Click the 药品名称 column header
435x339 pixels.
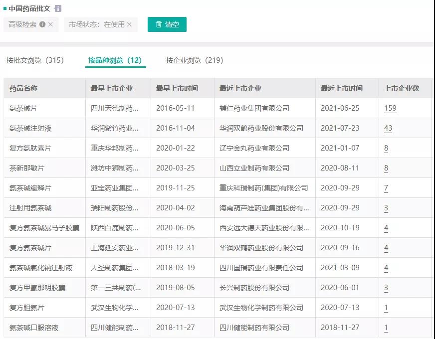(23, 88)
